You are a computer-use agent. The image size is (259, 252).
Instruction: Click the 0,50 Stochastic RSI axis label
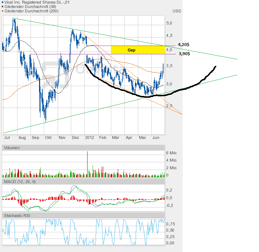pyautogui.click(x=170, y=230)
